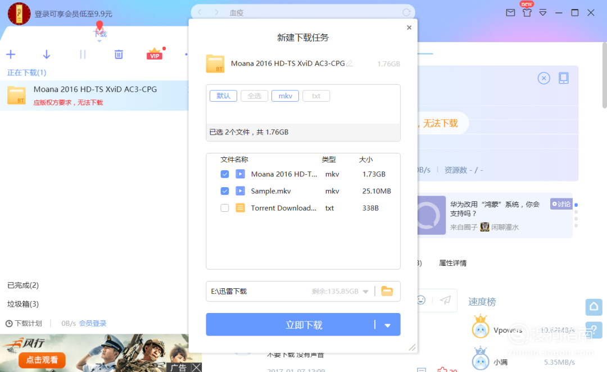Uncheck the Sample.mkv file checkbox

pyautogui.click(x=224, y=191)
